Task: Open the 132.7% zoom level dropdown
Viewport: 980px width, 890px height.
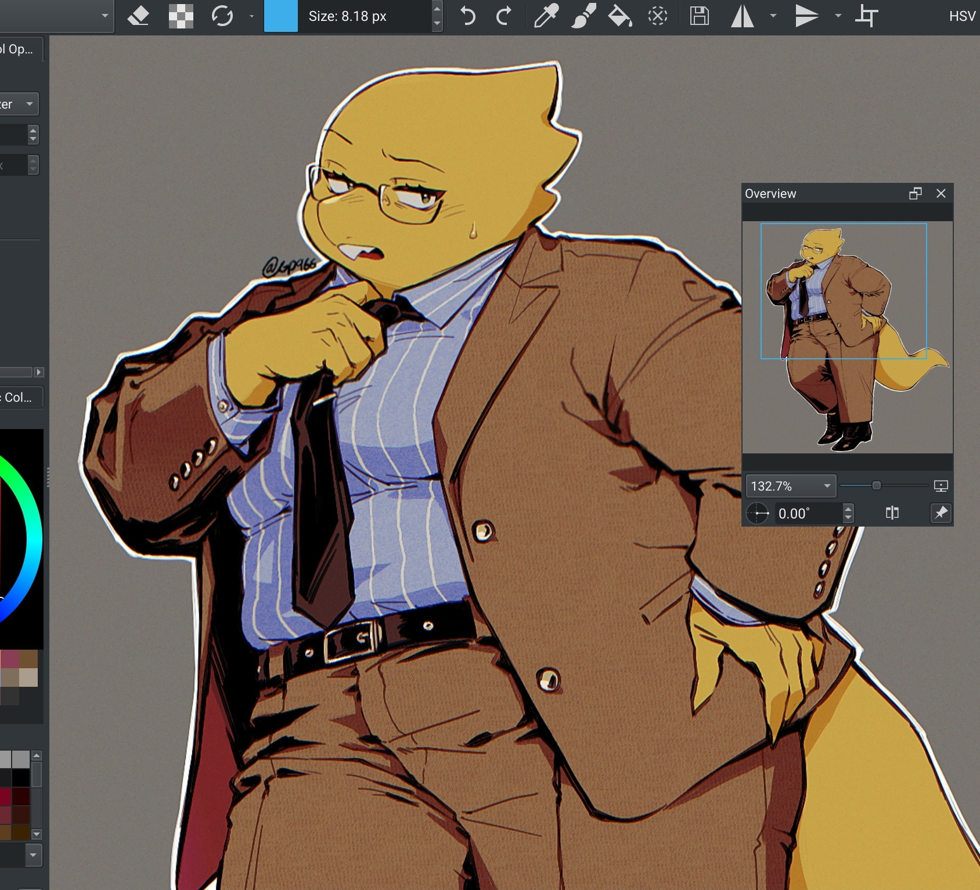Action: 791,486
